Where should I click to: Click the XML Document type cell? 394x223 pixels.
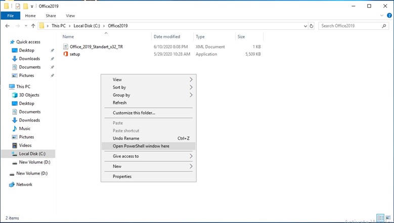pos(210,47)
